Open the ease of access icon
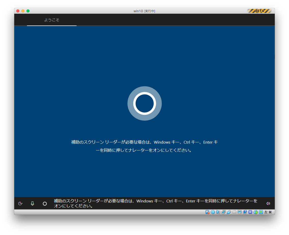The height and width of the screenshot is (235, 289). 20,203
